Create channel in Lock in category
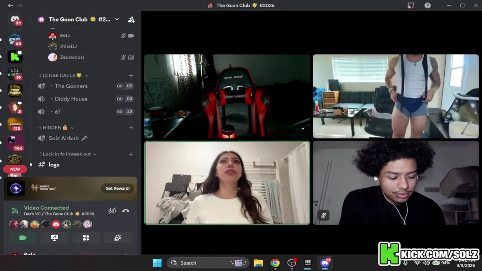The width and height of the screenshot is (482, 271). coord(131,154)
